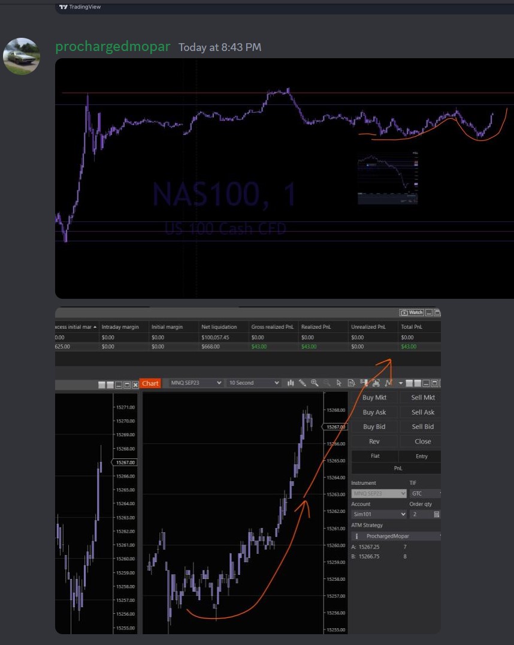The width and height of the screenshot is (514, 645).
Task: Click the zoom out magnifier icon
Action: pos(326,383)
